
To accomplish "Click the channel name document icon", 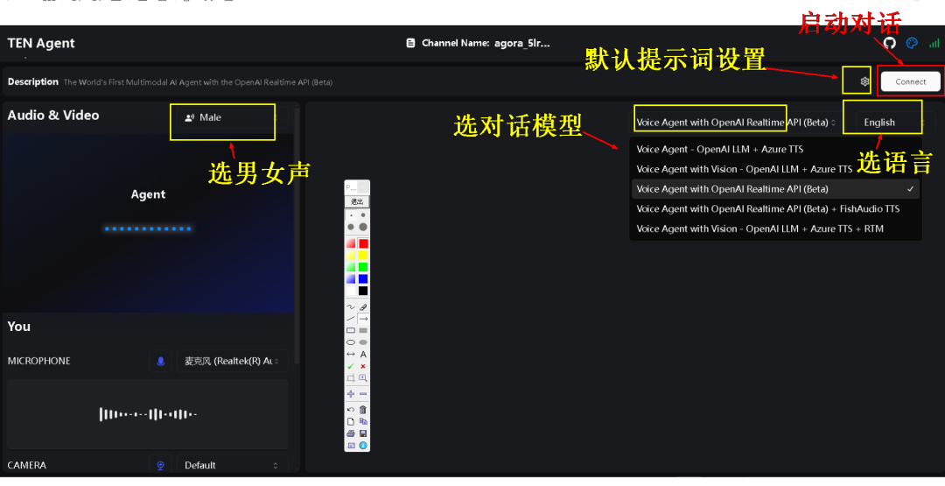I will (x=410, y=43).
